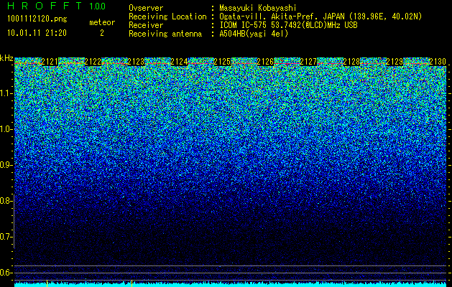Select the file name 1001112120.png
The width and height of the screenshot is (452, 287).
(37, 19)
